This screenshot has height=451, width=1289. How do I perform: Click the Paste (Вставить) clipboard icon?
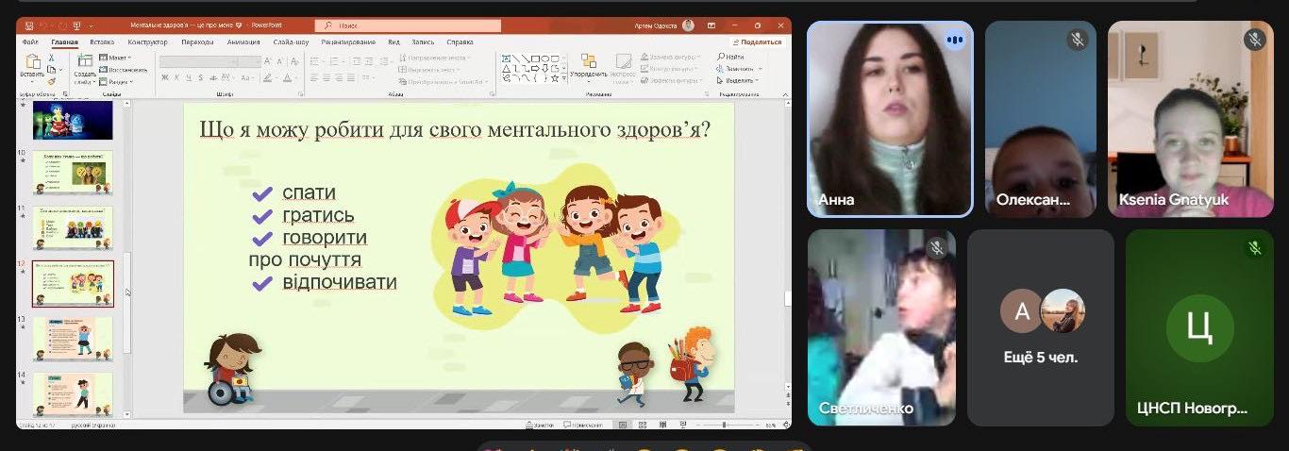(32, 63)
